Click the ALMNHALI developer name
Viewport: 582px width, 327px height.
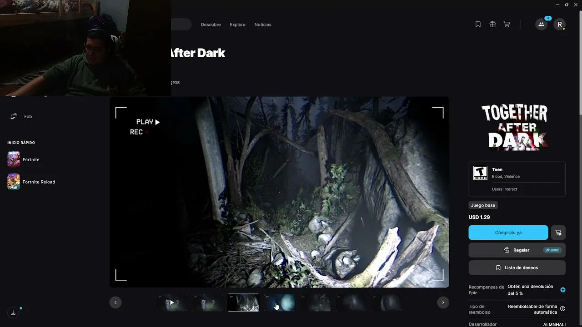[554, 325]
